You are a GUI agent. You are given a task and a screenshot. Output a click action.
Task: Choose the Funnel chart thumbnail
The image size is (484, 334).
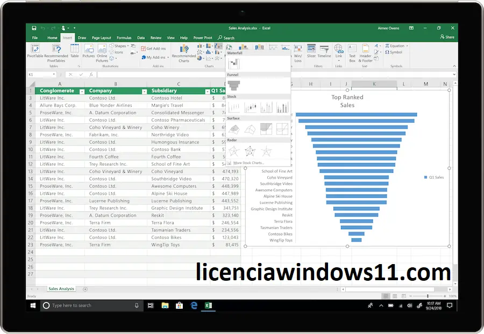(x=234, y=86)
